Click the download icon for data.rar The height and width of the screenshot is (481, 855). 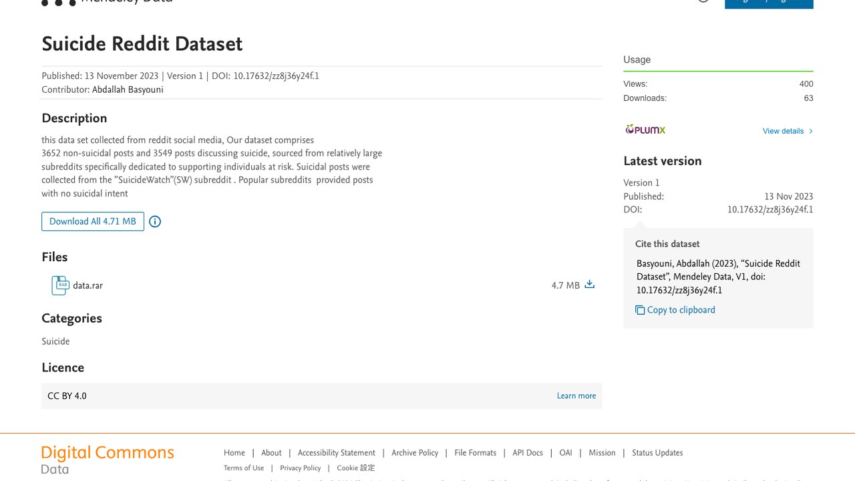589,285
